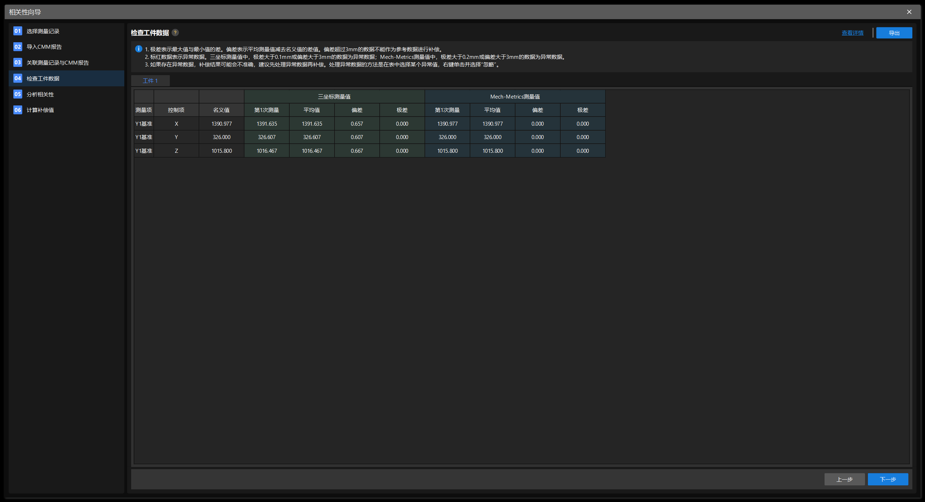This screenshot has width=925, height=502.
Task: Select the Mech-Metrics测量值 header group
Action: 515,96
